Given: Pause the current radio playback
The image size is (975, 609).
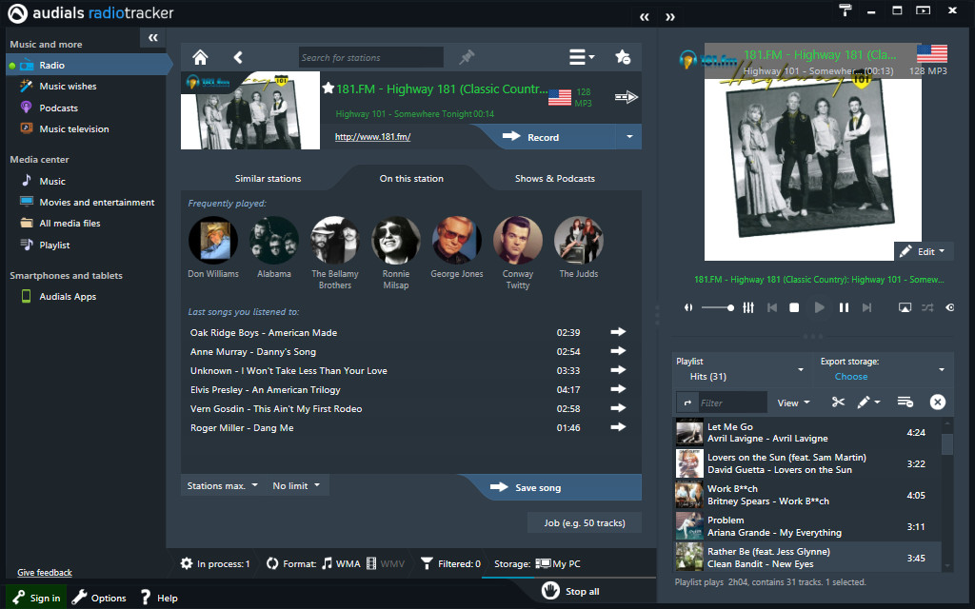Looking at the screenshot, I should (x=844, y=307).
